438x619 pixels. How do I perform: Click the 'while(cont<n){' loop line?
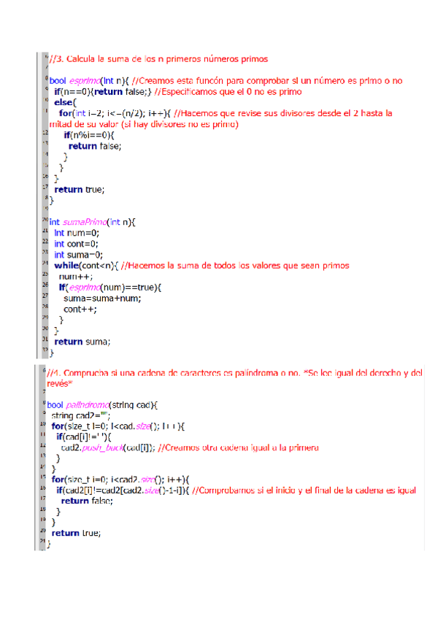pos(86,266)
